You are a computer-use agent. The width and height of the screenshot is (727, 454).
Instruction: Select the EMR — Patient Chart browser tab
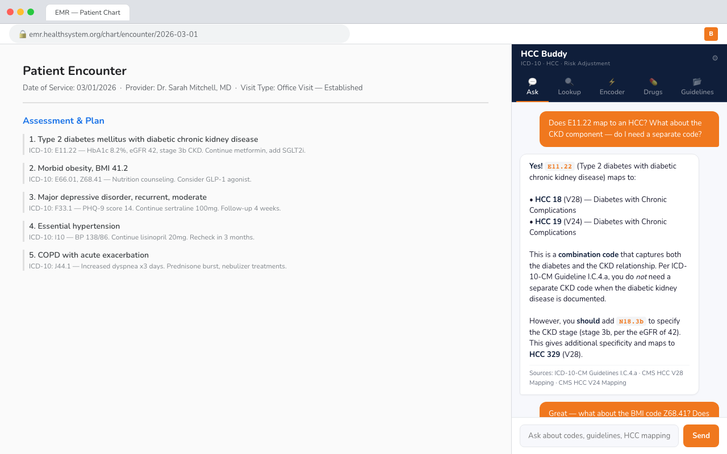pos(87,12)
